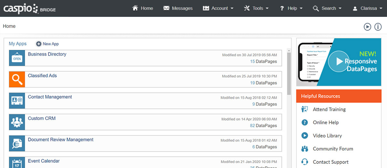Open the Tools dropdown menu
This screenshot has width=387, height=168.
[256, 8]
